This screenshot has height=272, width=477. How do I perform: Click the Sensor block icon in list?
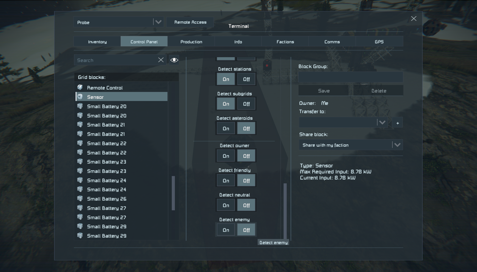click(x=80, y=97)
